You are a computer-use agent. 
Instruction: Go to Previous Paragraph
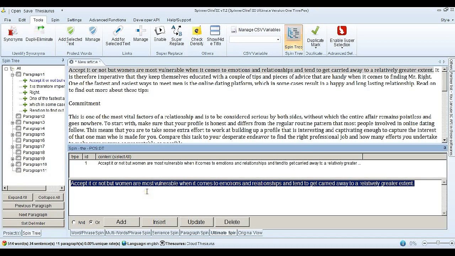coord(33,206)
